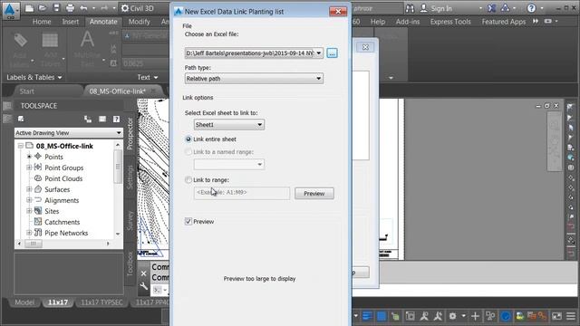Viewport: 580px width, 326px height.
Task: Select the 08_MS-Office-link drawing root node
Action: [64, 146]
